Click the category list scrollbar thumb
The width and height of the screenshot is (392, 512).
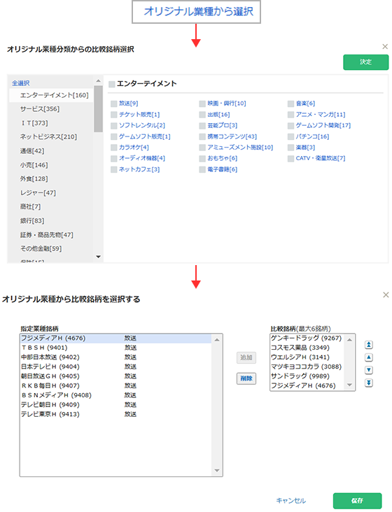click(98, 108)
